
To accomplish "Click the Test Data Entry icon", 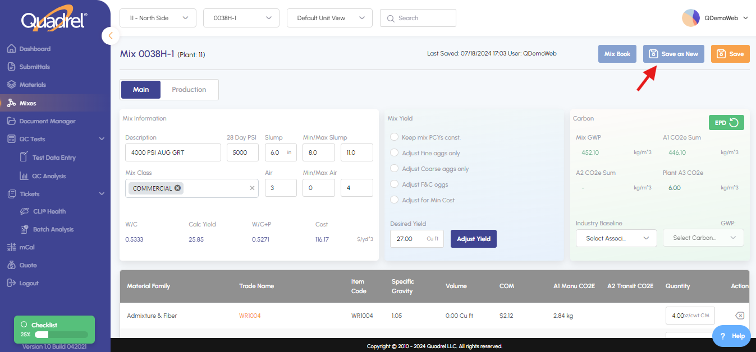I will (24, 158).
